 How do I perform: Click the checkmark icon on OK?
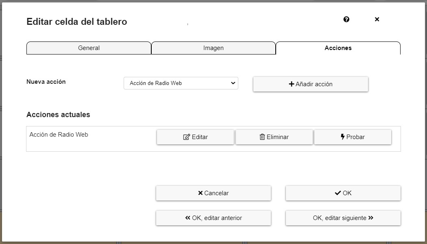[x=338, y=193]
